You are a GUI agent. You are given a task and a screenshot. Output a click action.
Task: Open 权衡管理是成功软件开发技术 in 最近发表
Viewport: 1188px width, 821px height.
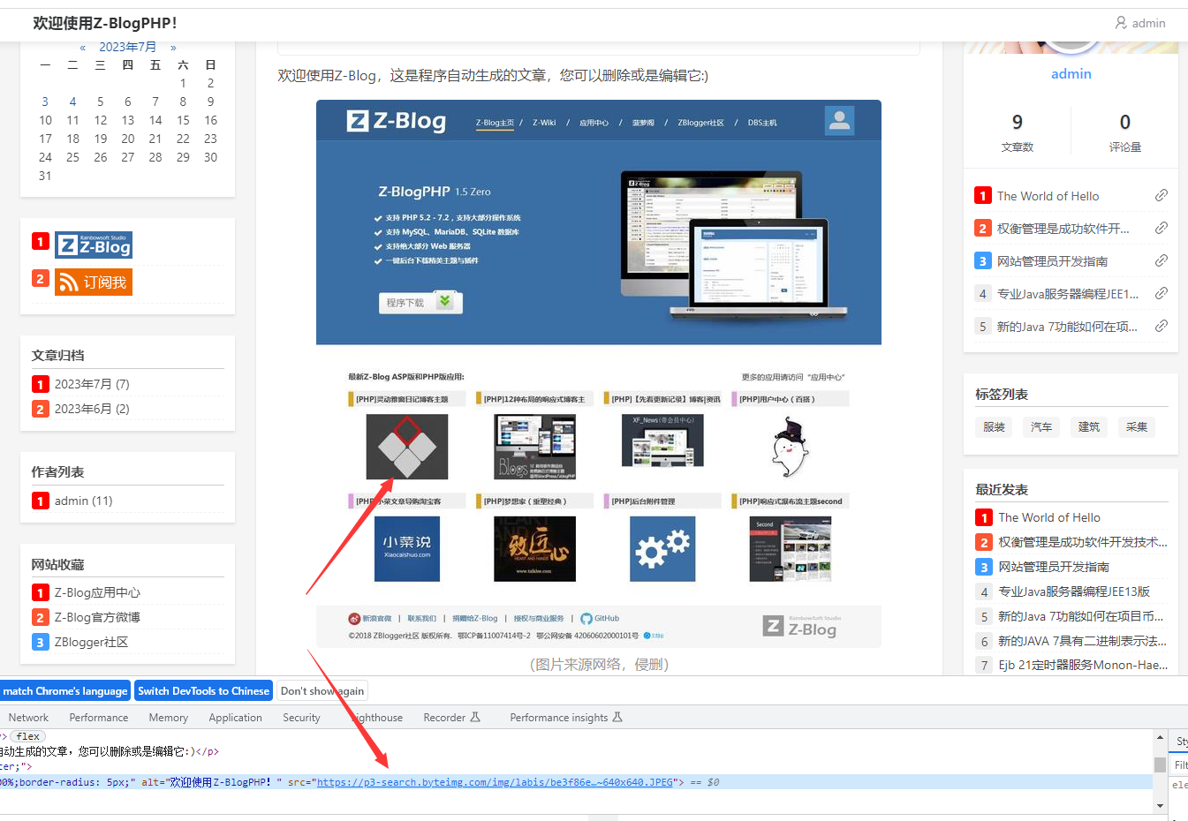click(1083, 542)
